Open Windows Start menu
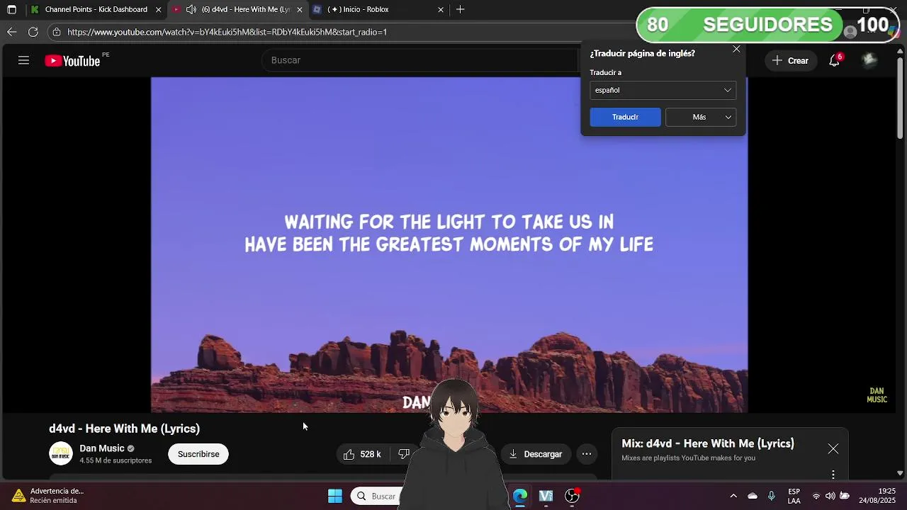907x510 pixels. click(x=335, y=496)
